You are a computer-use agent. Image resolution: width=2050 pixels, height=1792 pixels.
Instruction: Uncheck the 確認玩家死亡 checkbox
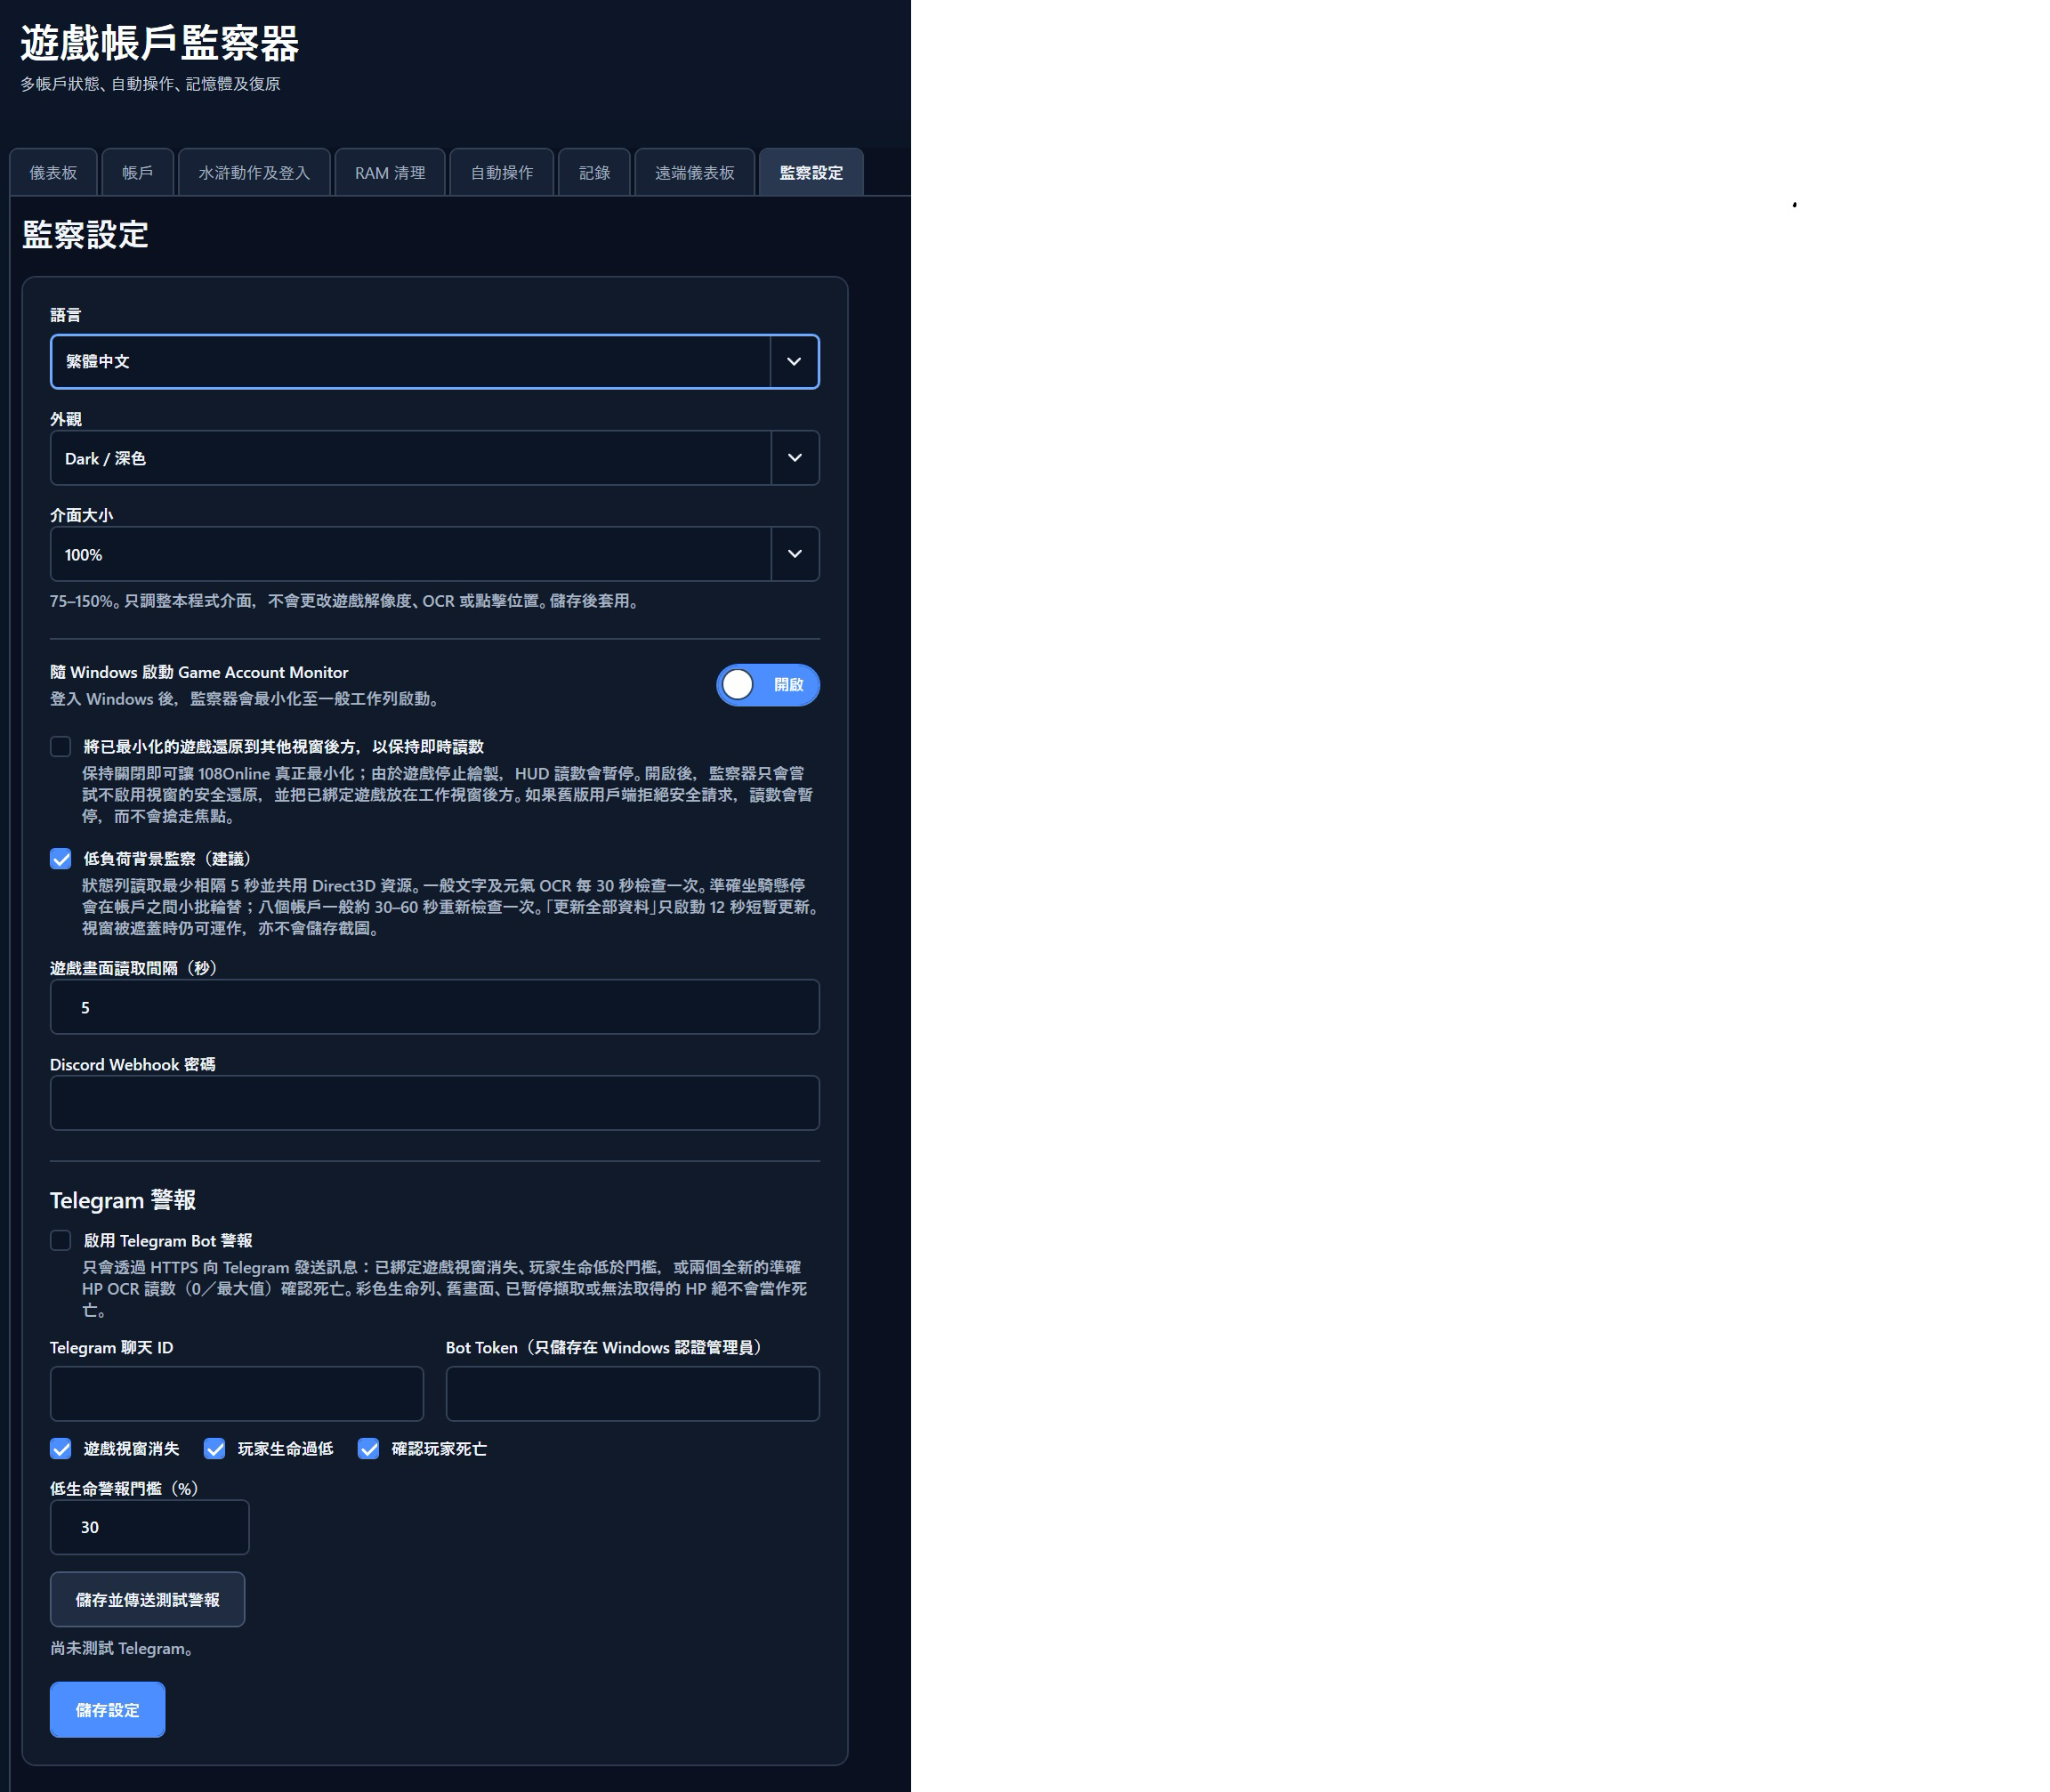click(369, 1449)
